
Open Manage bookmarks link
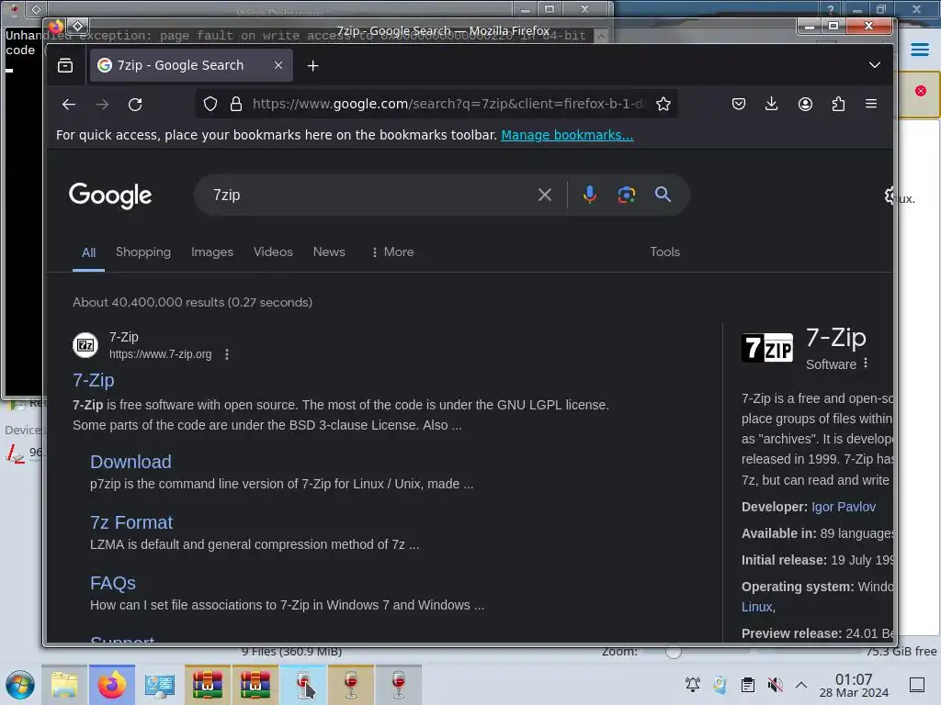tap(567, 135)
